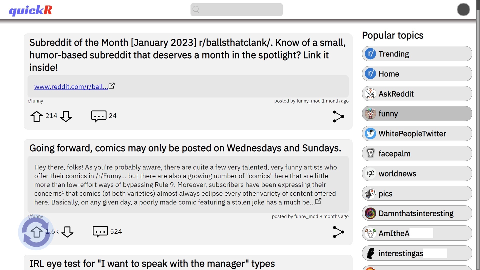Select the Trending topic
480x270 pixels.
(417, 54)
